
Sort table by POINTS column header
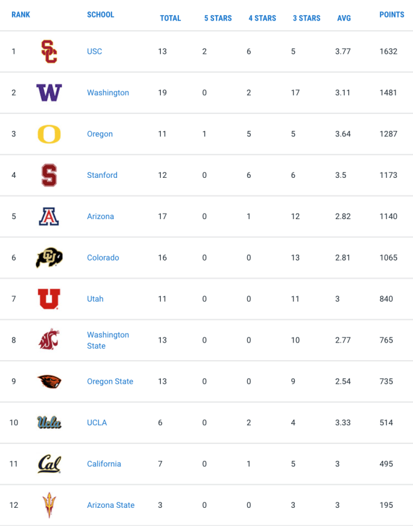click(x=392, y=15)
